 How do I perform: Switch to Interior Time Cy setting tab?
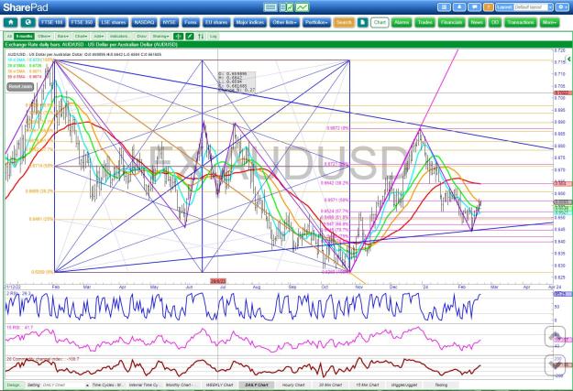pyautogui.click(x=144, y=385)
